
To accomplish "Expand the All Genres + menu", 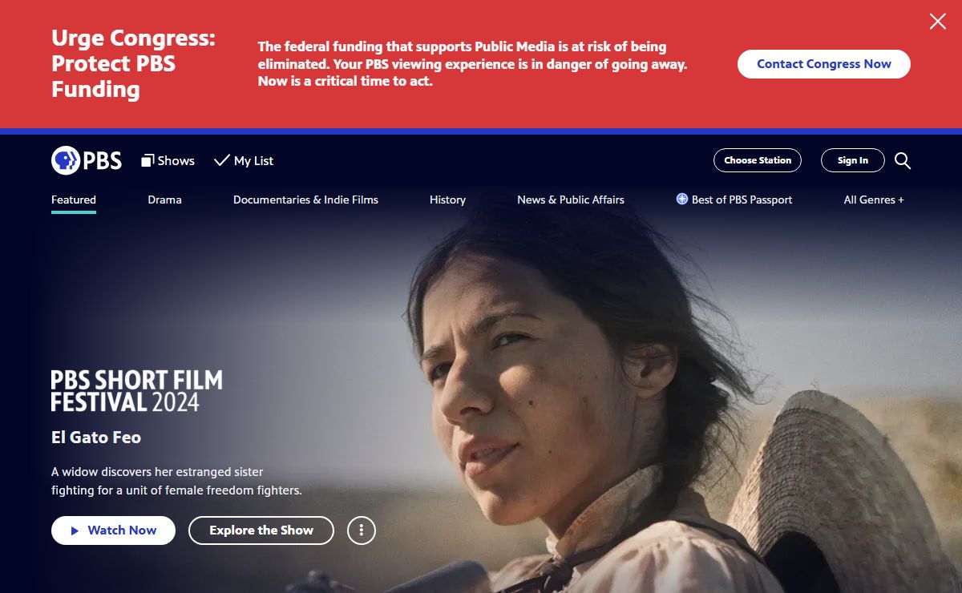I will [874, 200].
